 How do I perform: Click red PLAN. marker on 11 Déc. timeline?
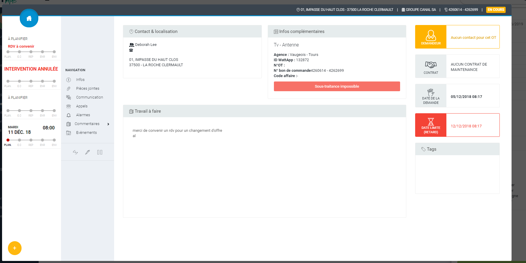coord(8,140)
